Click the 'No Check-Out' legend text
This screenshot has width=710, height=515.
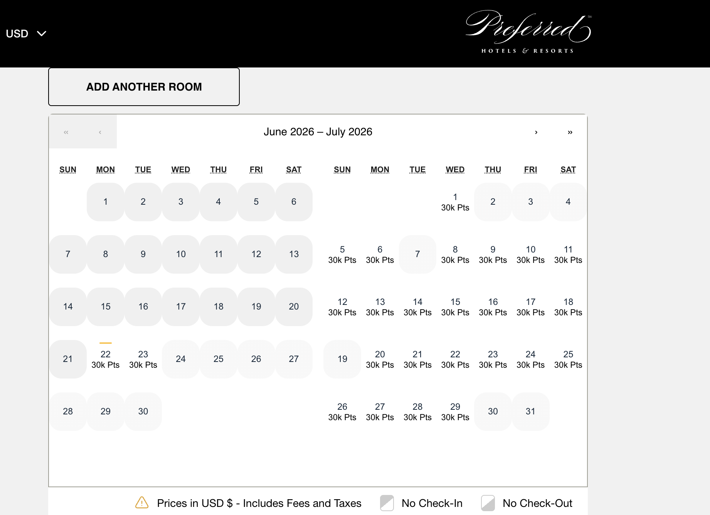[x=537, y=503]
